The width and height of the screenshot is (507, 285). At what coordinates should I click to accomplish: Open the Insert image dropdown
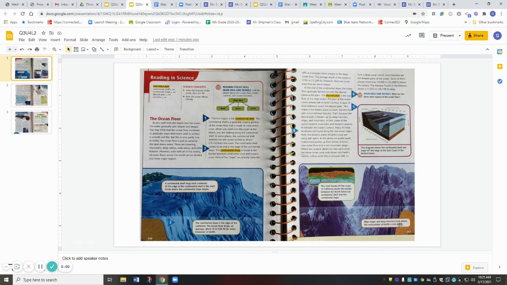85,49
